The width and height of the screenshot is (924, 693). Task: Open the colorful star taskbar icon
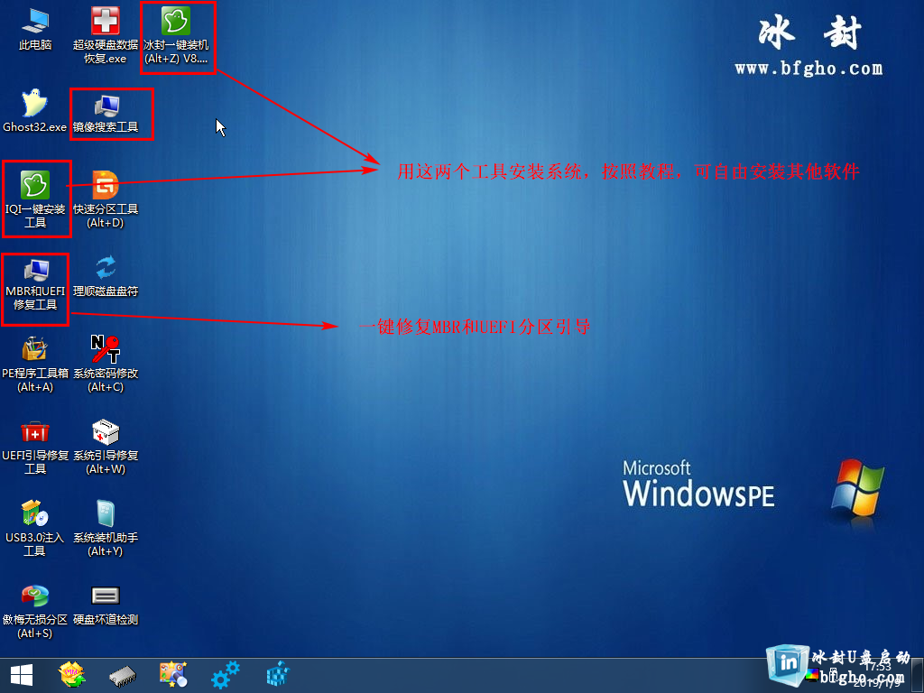coord(72,675)
